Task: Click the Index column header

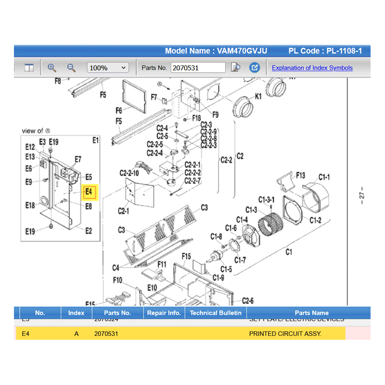Action: point(76,313)
